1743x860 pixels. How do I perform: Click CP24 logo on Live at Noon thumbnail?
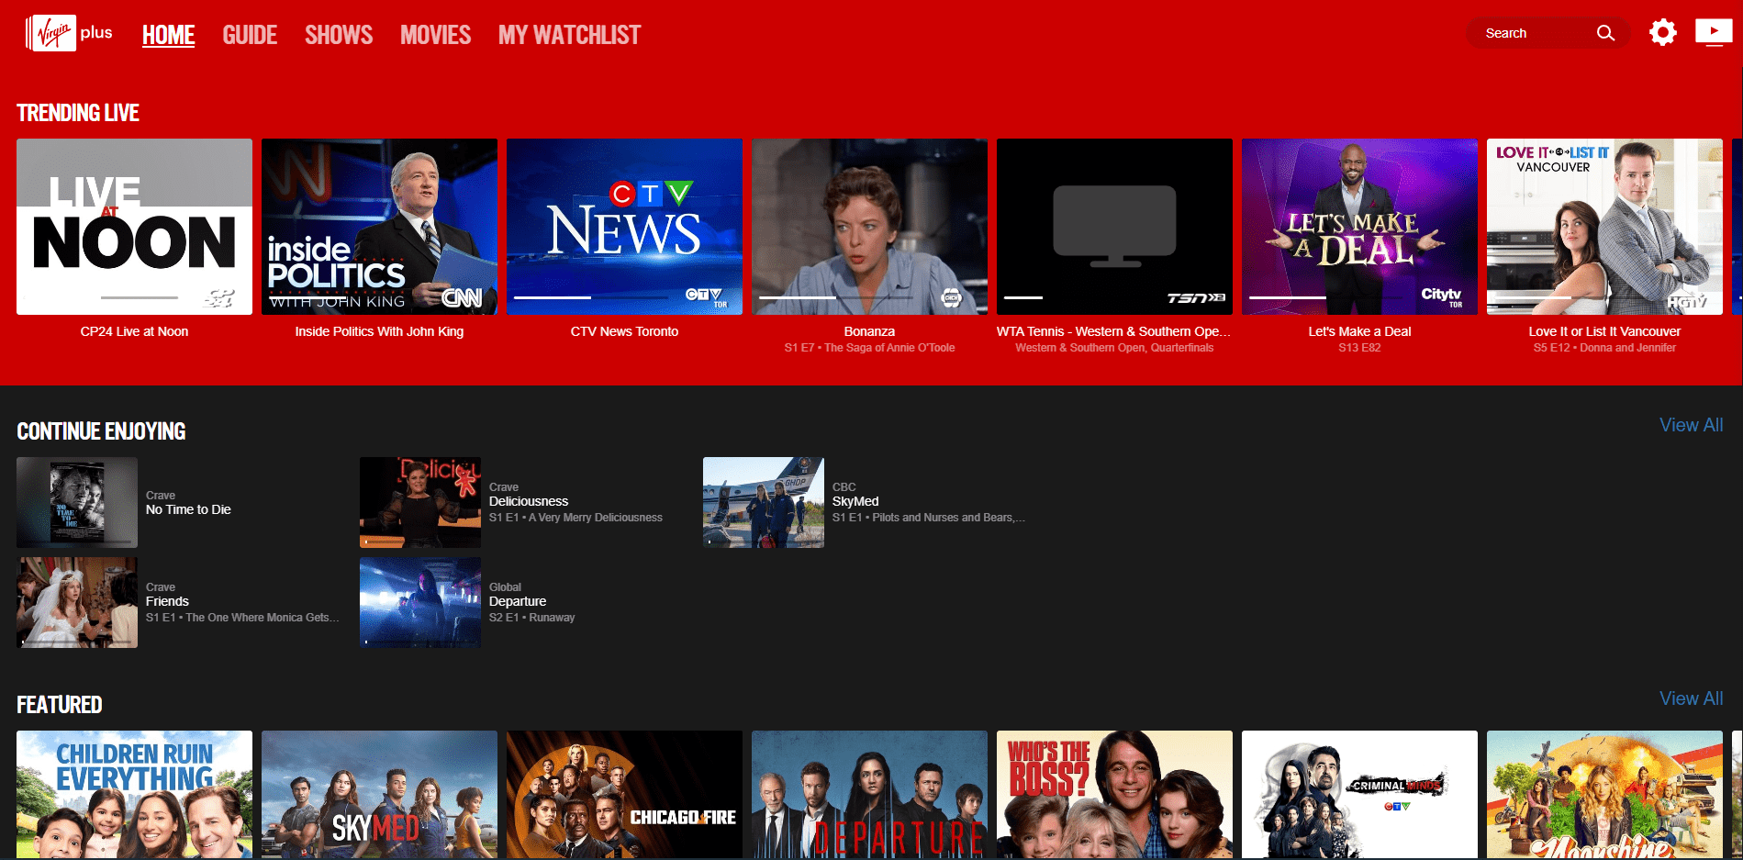tap(219, 298)
